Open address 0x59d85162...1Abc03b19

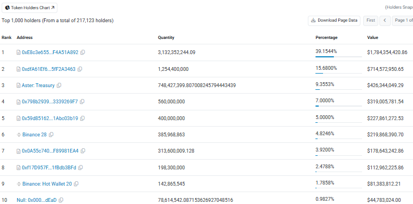pyautogui.click(x=50, y=119)
